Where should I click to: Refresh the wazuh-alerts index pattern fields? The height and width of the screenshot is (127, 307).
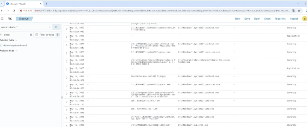(56, 27)
